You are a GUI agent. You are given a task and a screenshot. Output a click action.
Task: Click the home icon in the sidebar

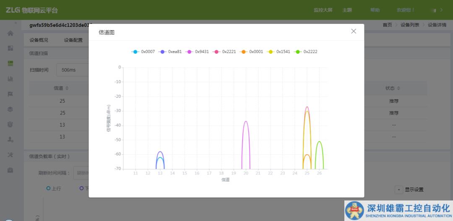[10, 33]
